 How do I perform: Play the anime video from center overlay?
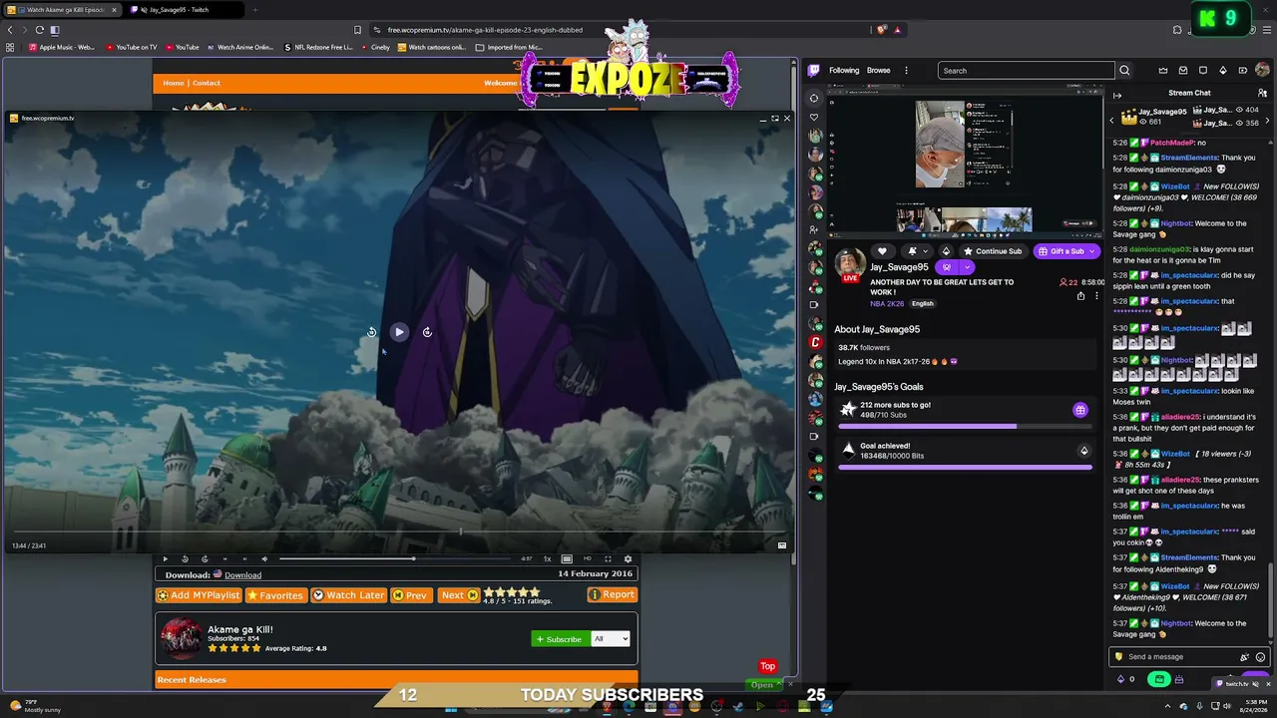point(398,332)
